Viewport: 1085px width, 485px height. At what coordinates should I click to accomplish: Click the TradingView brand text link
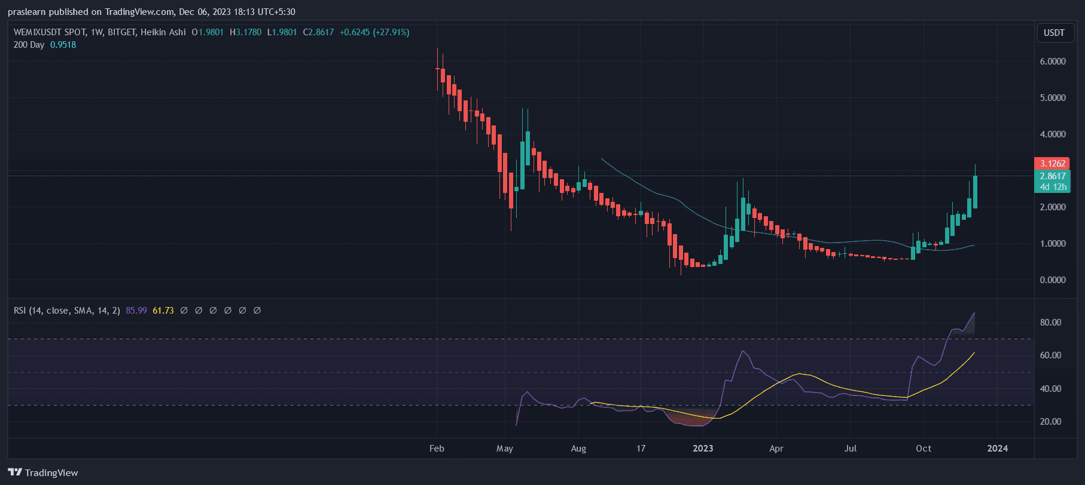click(51, 473)
